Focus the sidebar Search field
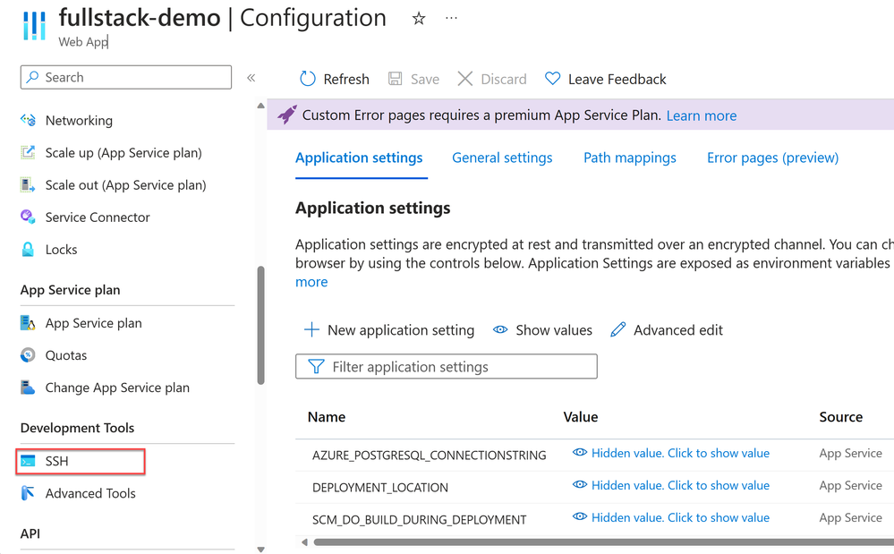 point(126,77)
